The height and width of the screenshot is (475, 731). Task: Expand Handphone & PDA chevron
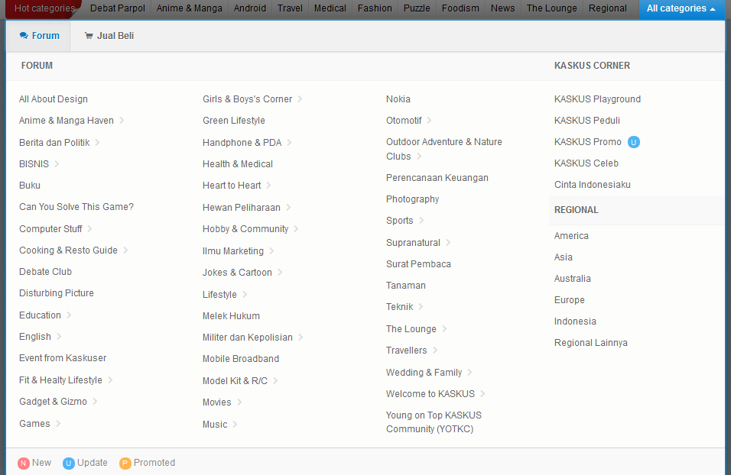point(290,143)
